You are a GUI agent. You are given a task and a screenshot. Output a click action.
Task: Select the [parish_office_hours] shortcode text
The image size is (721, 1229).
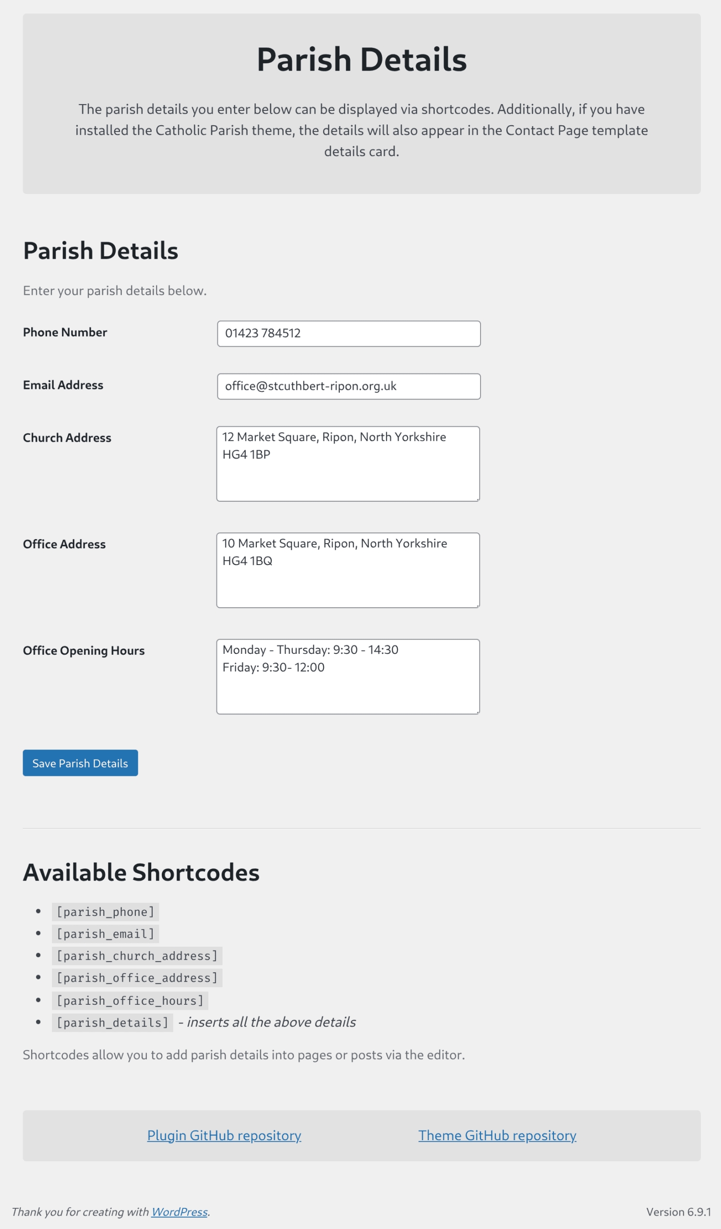[x=130, y=1000]
